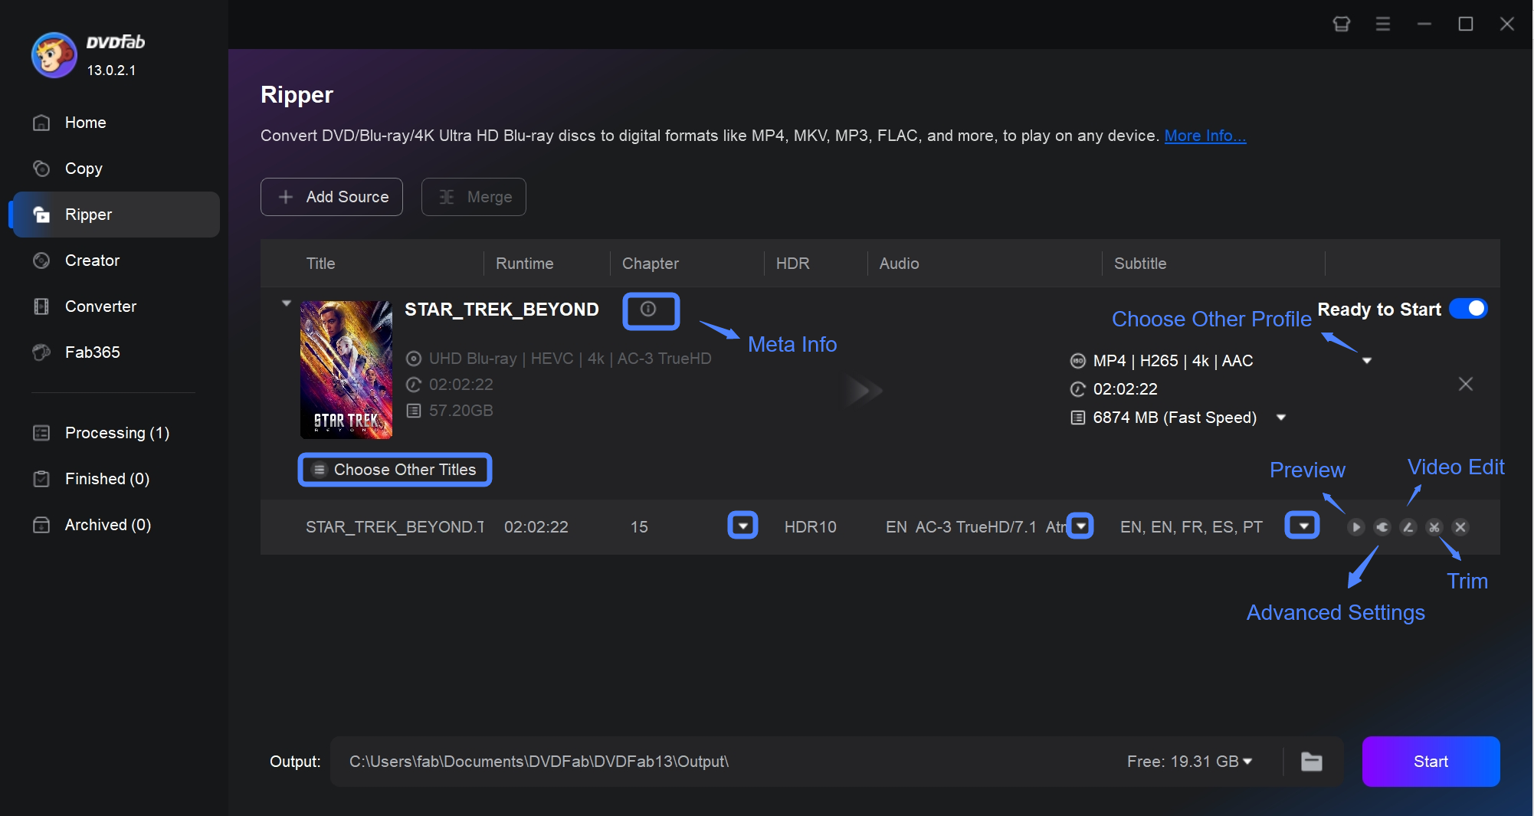Viewport: 1534px width, 816px height.
Task: Click the Runtime column header
Action: pos(525,264)
